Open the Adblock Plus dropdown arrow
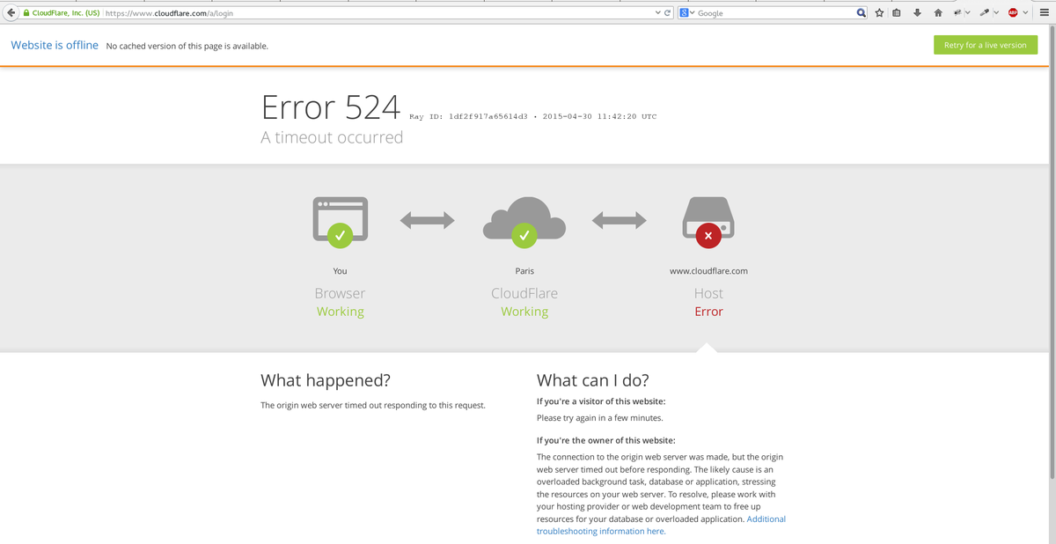This screenshot has width=1056, height=544. (1024, 13)
